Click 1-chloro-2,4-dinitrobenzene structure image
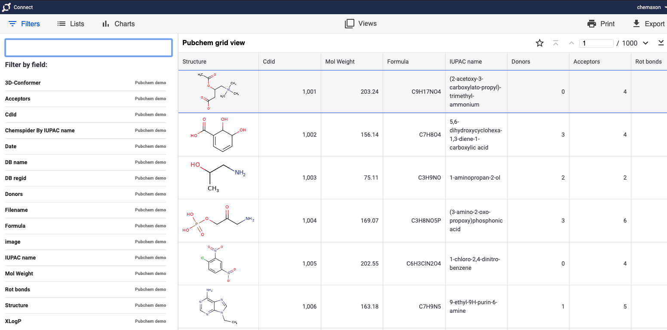Screen dimensions: 667x330 (x=218, y=263)
